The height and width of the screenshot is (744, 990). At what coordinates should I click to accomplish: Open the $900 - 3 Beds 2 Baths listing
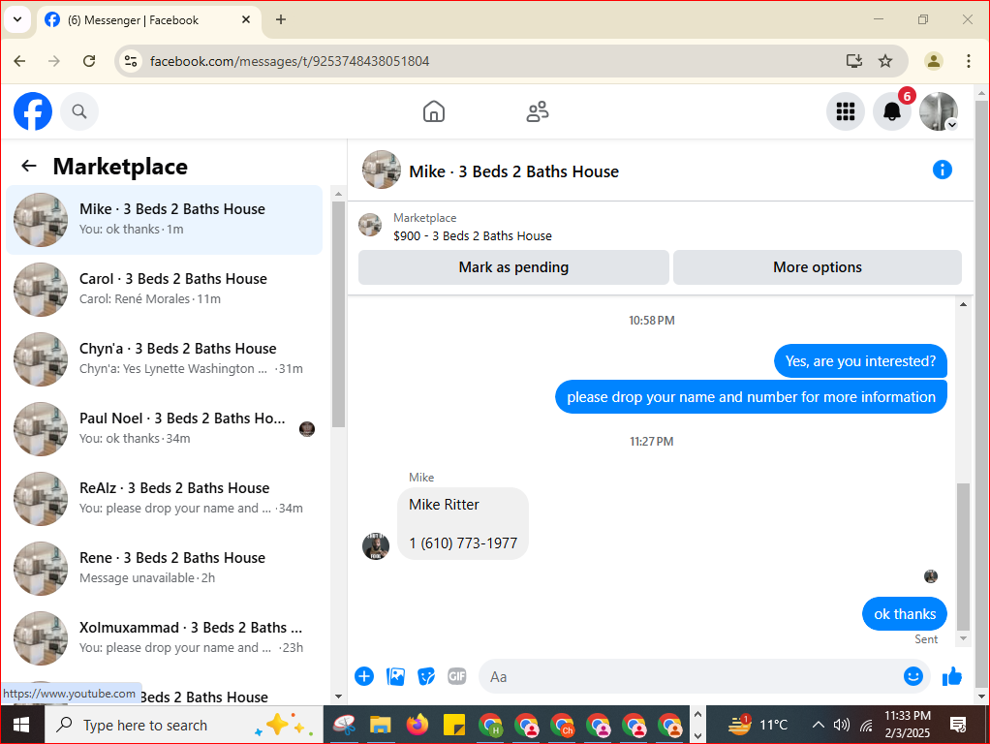[473, 235]
